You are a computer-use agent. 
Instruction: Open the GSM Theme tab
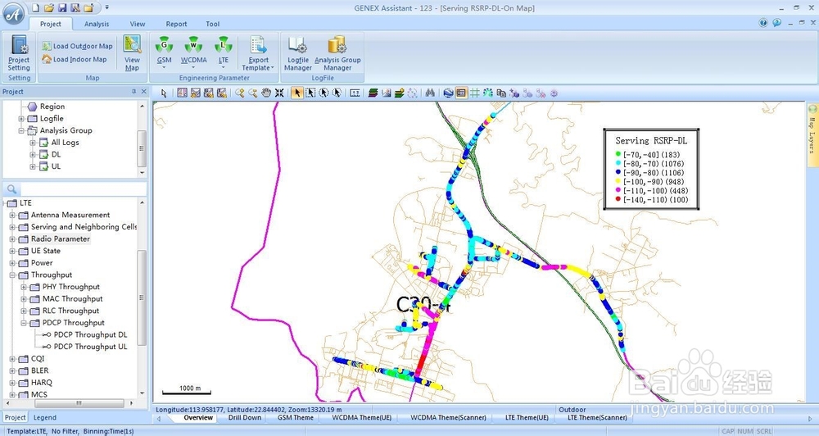click(295, 418)
